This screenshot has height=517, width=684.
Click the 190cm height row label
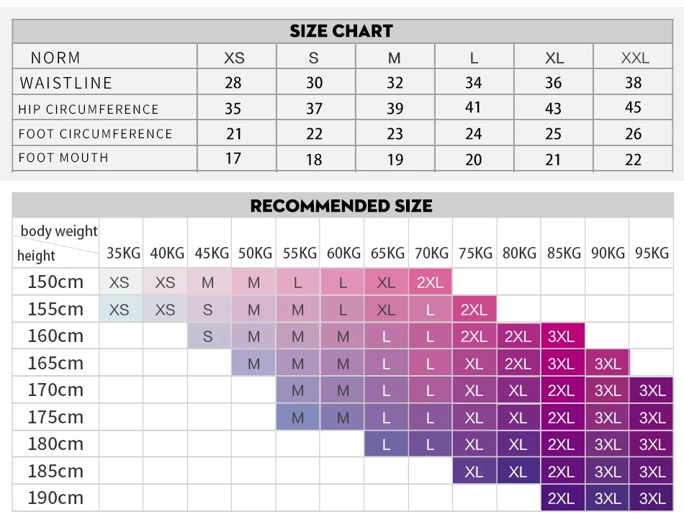[55, 498]
